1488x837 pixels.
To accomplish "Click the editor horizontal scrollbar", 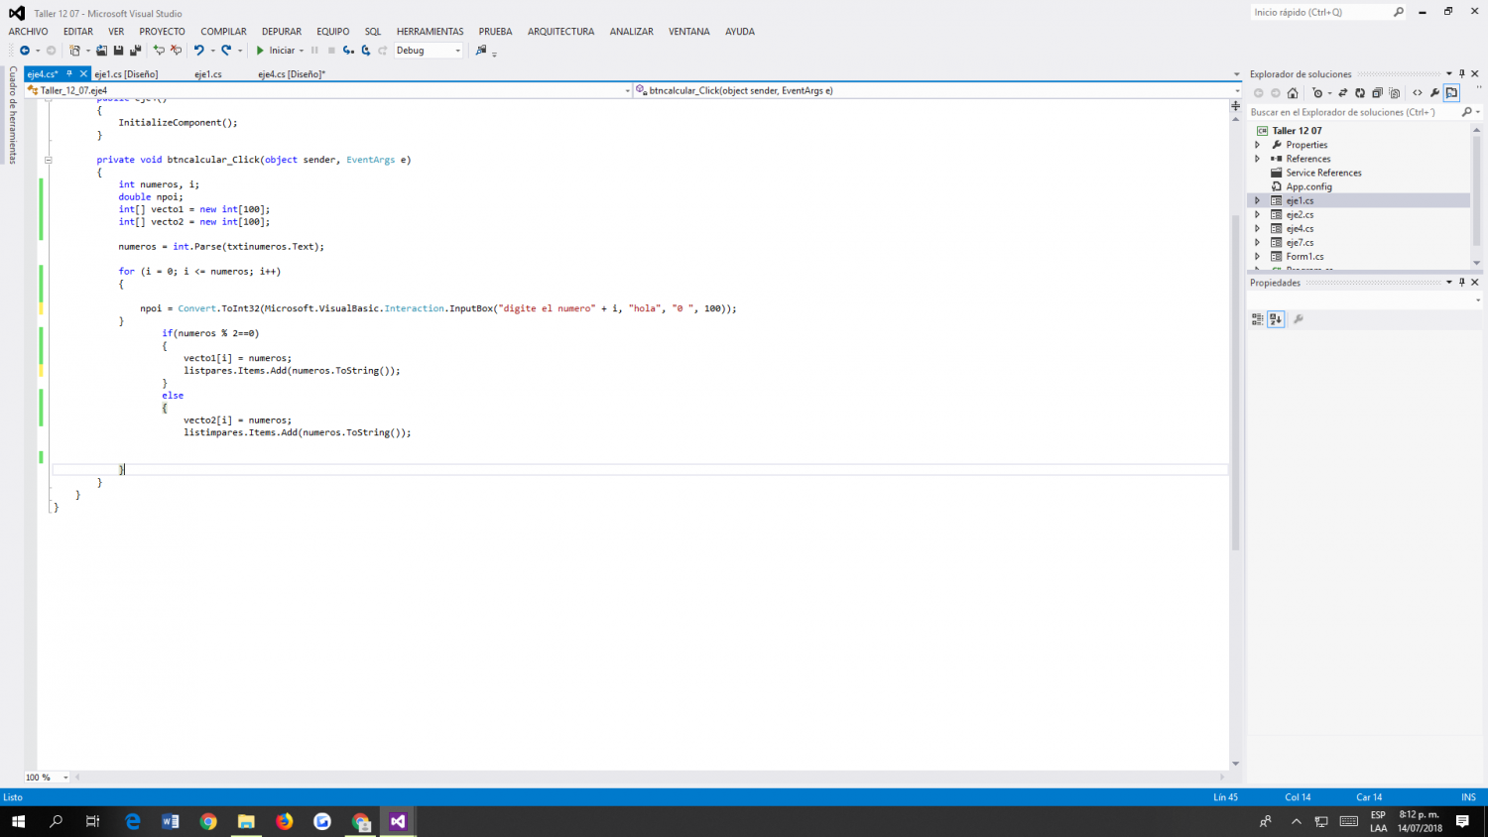I will 650,777.
